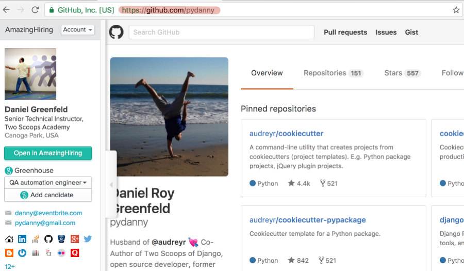Click 842 stars on cookiecutter-pypackage card
Screen dimensions: 464x271
point(298,260)
